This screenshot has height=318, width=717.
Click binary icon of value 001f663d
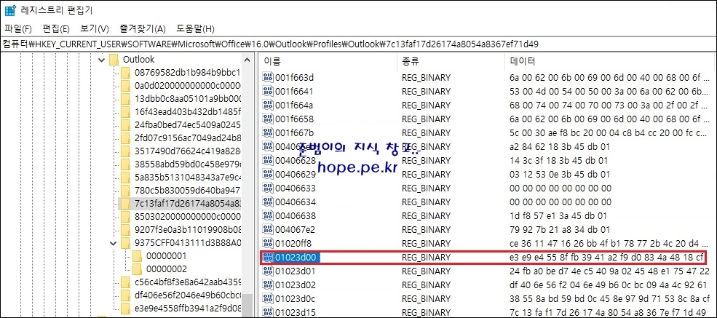click(267, 77)
